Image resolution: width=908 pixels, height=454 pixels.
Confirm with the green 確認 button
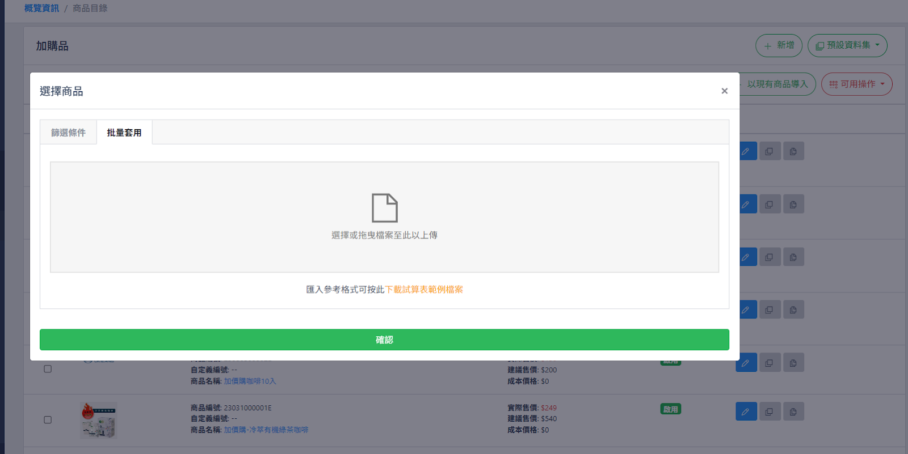click(384, 340)
